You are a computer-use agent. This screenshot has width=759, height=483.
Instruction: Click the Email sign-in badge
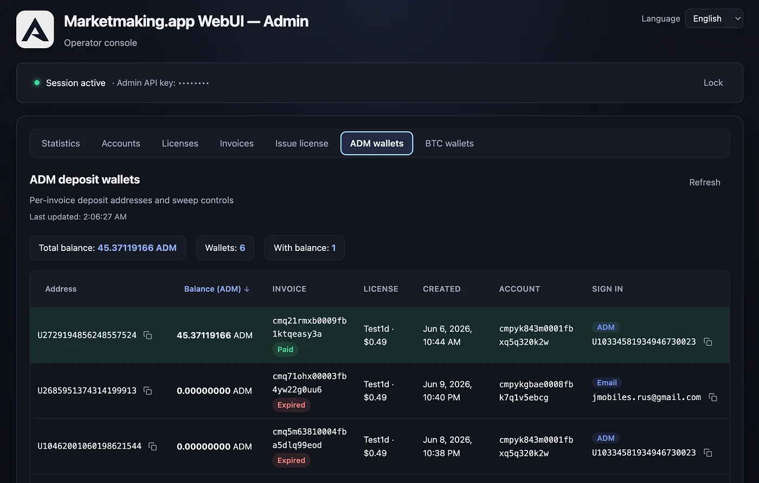pyautogui.click(x=607, y=383)
